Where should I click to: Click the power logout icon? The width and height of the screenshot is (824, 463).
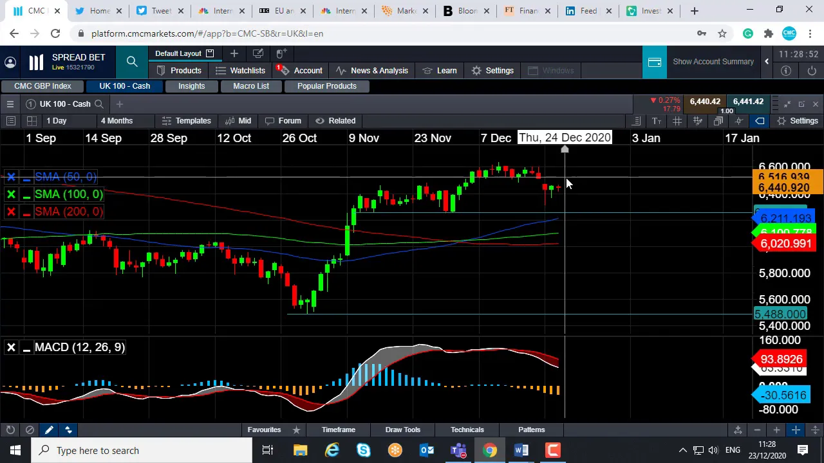click(x=812, y=71)
